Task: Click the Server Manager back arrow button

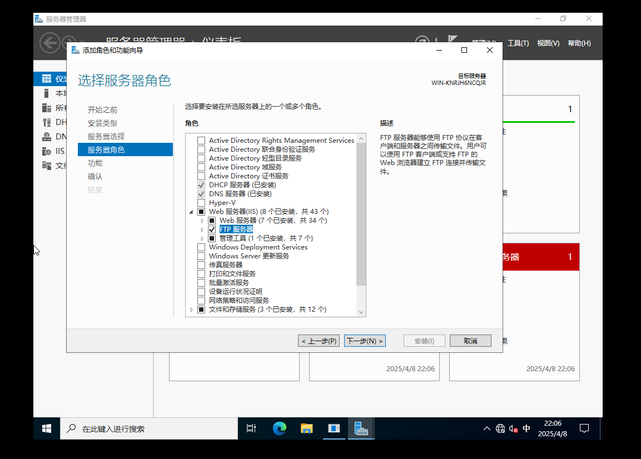Action: click(x=49, y=42)
